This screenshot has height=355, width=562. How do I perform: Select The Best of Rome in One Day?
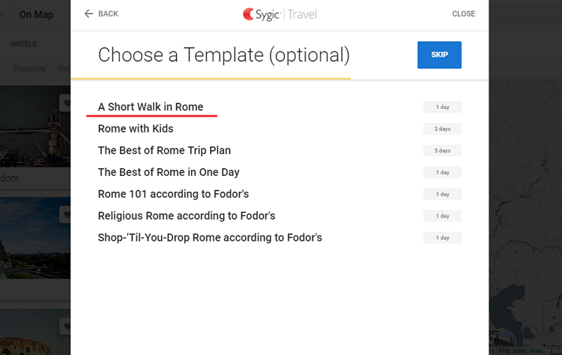click(169, 172)
